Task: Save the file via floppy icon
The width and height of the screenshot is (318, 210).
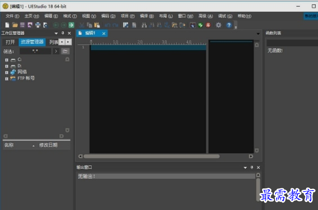Action: (22, 25)
